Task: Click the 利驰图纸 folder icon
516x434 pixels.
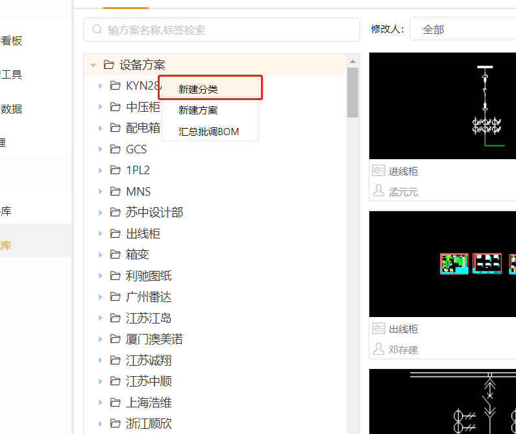Action: click(115, 275)
